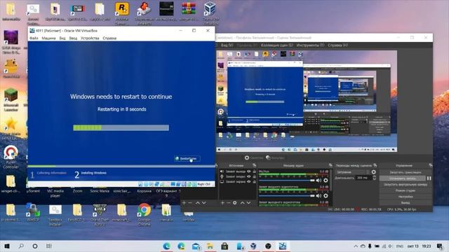Open Task View on the taskbar

click(x=48, y=246)
